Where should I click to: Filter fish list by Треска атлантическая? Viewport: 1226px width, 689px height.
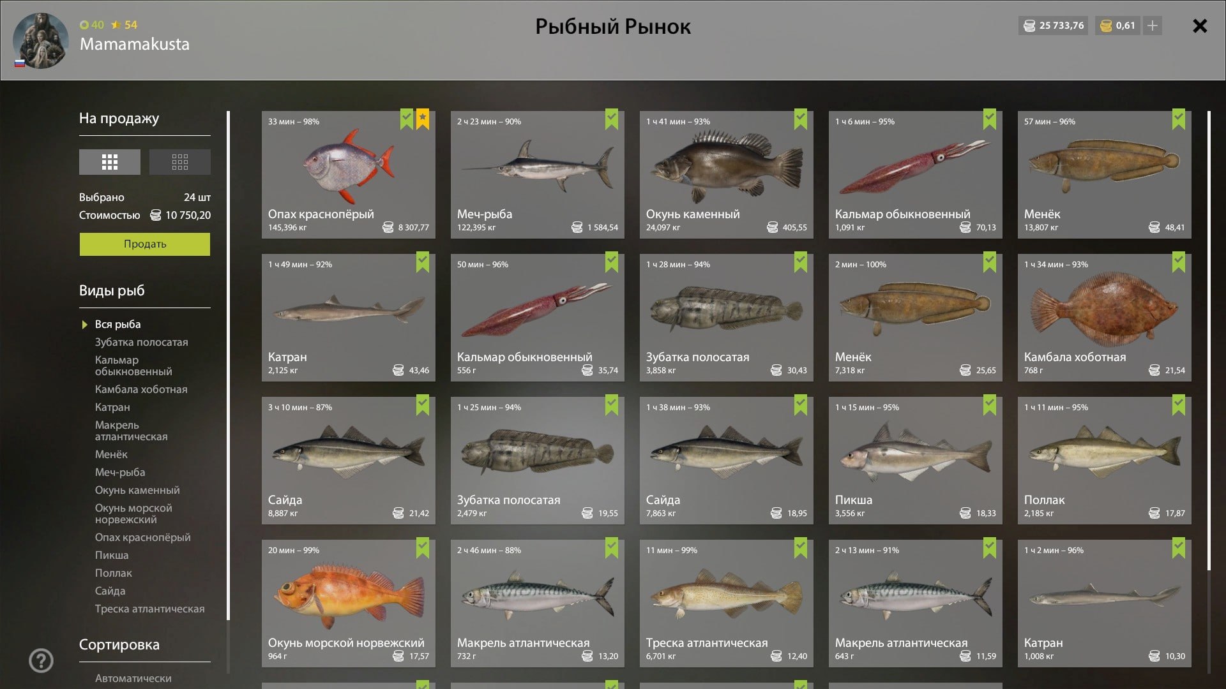149,609
